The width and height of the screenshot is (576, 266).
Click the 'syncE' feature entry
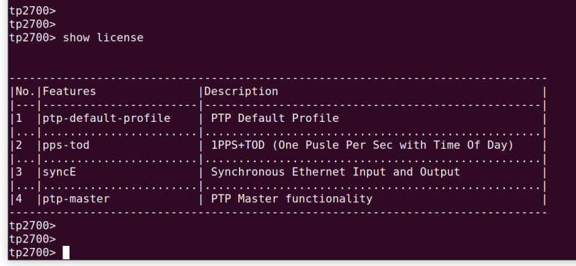(60, 172)
